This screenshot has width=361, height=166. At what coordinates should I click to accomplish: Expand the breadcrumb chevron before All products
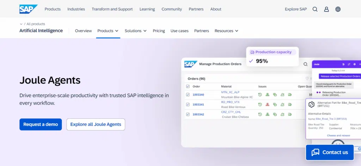[x=21, y=24]
